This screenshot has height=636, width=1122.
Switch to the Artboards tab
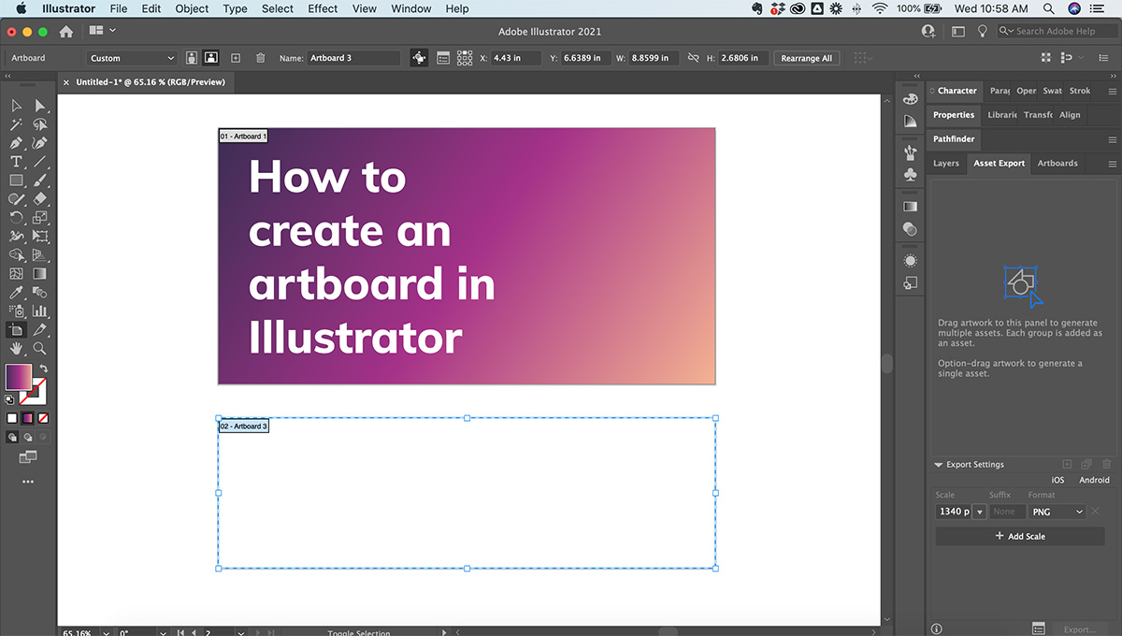pyautogui.click(x=1057, y=163)
